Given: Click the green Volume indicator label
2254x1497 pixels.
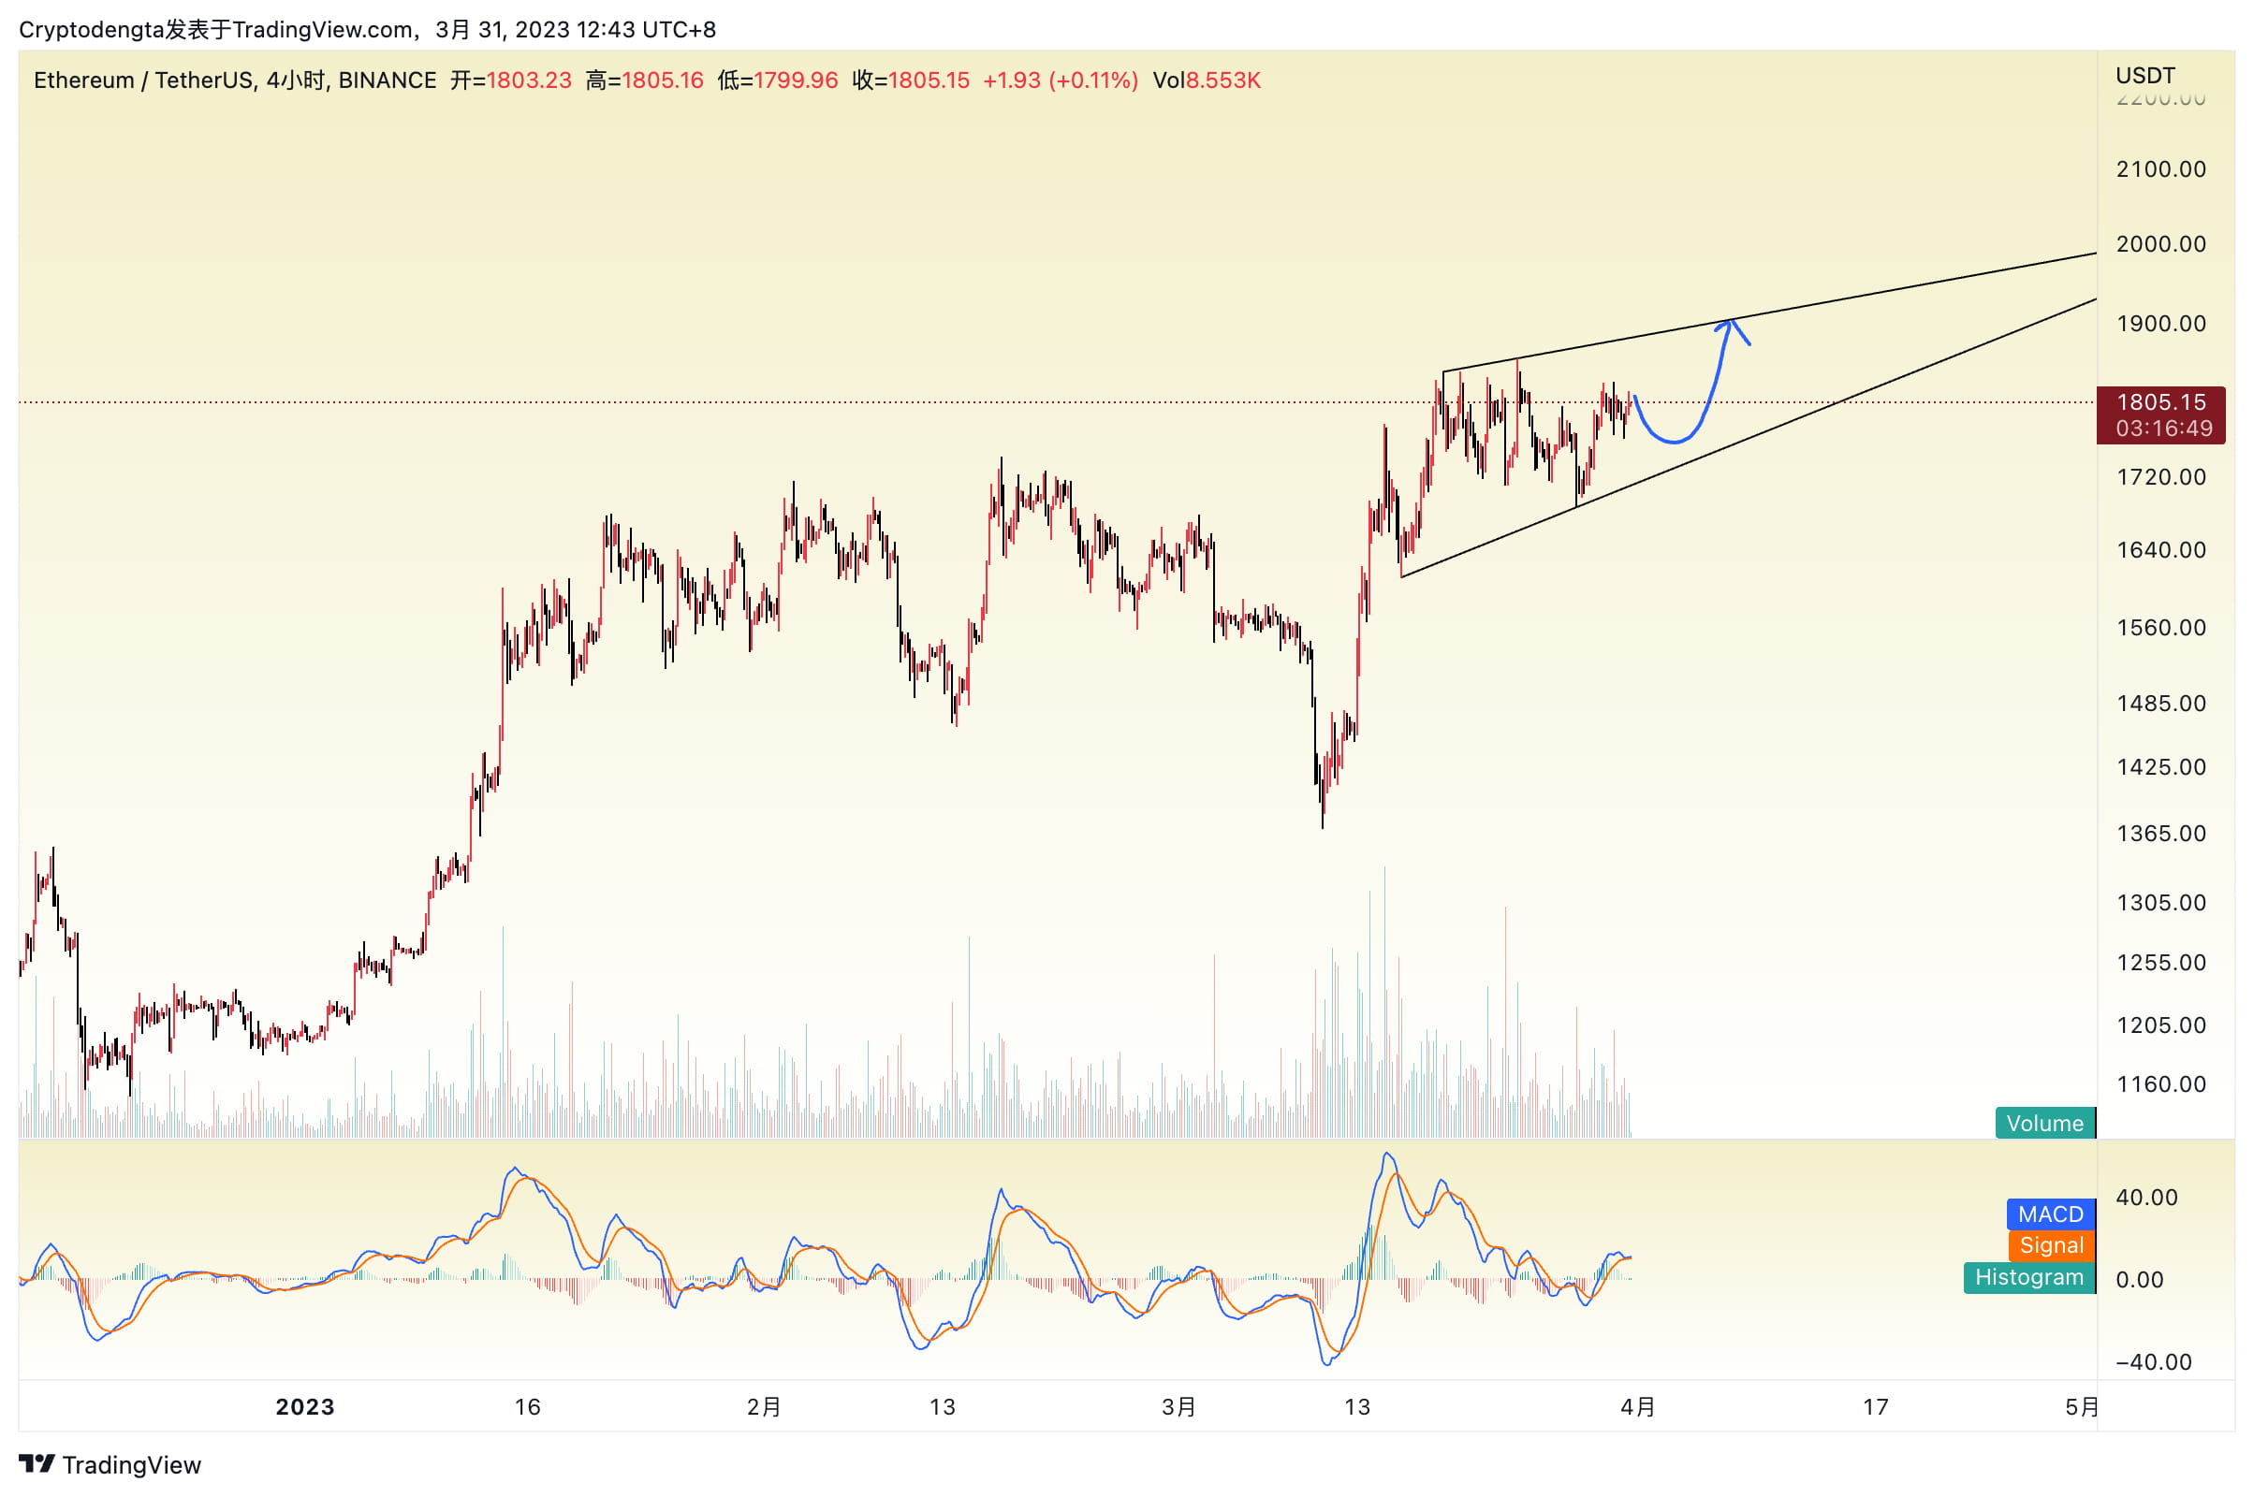Looking at the screenshot, I should pyautogui.click(x=2044, y=1123).
